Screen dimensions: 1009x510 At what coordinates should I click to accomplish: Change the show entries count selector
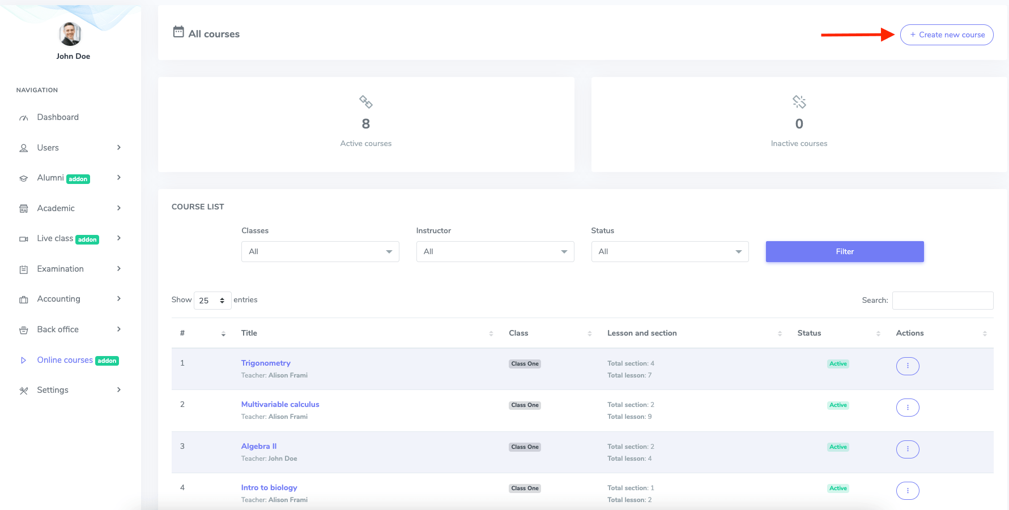[x=212, y=301]
